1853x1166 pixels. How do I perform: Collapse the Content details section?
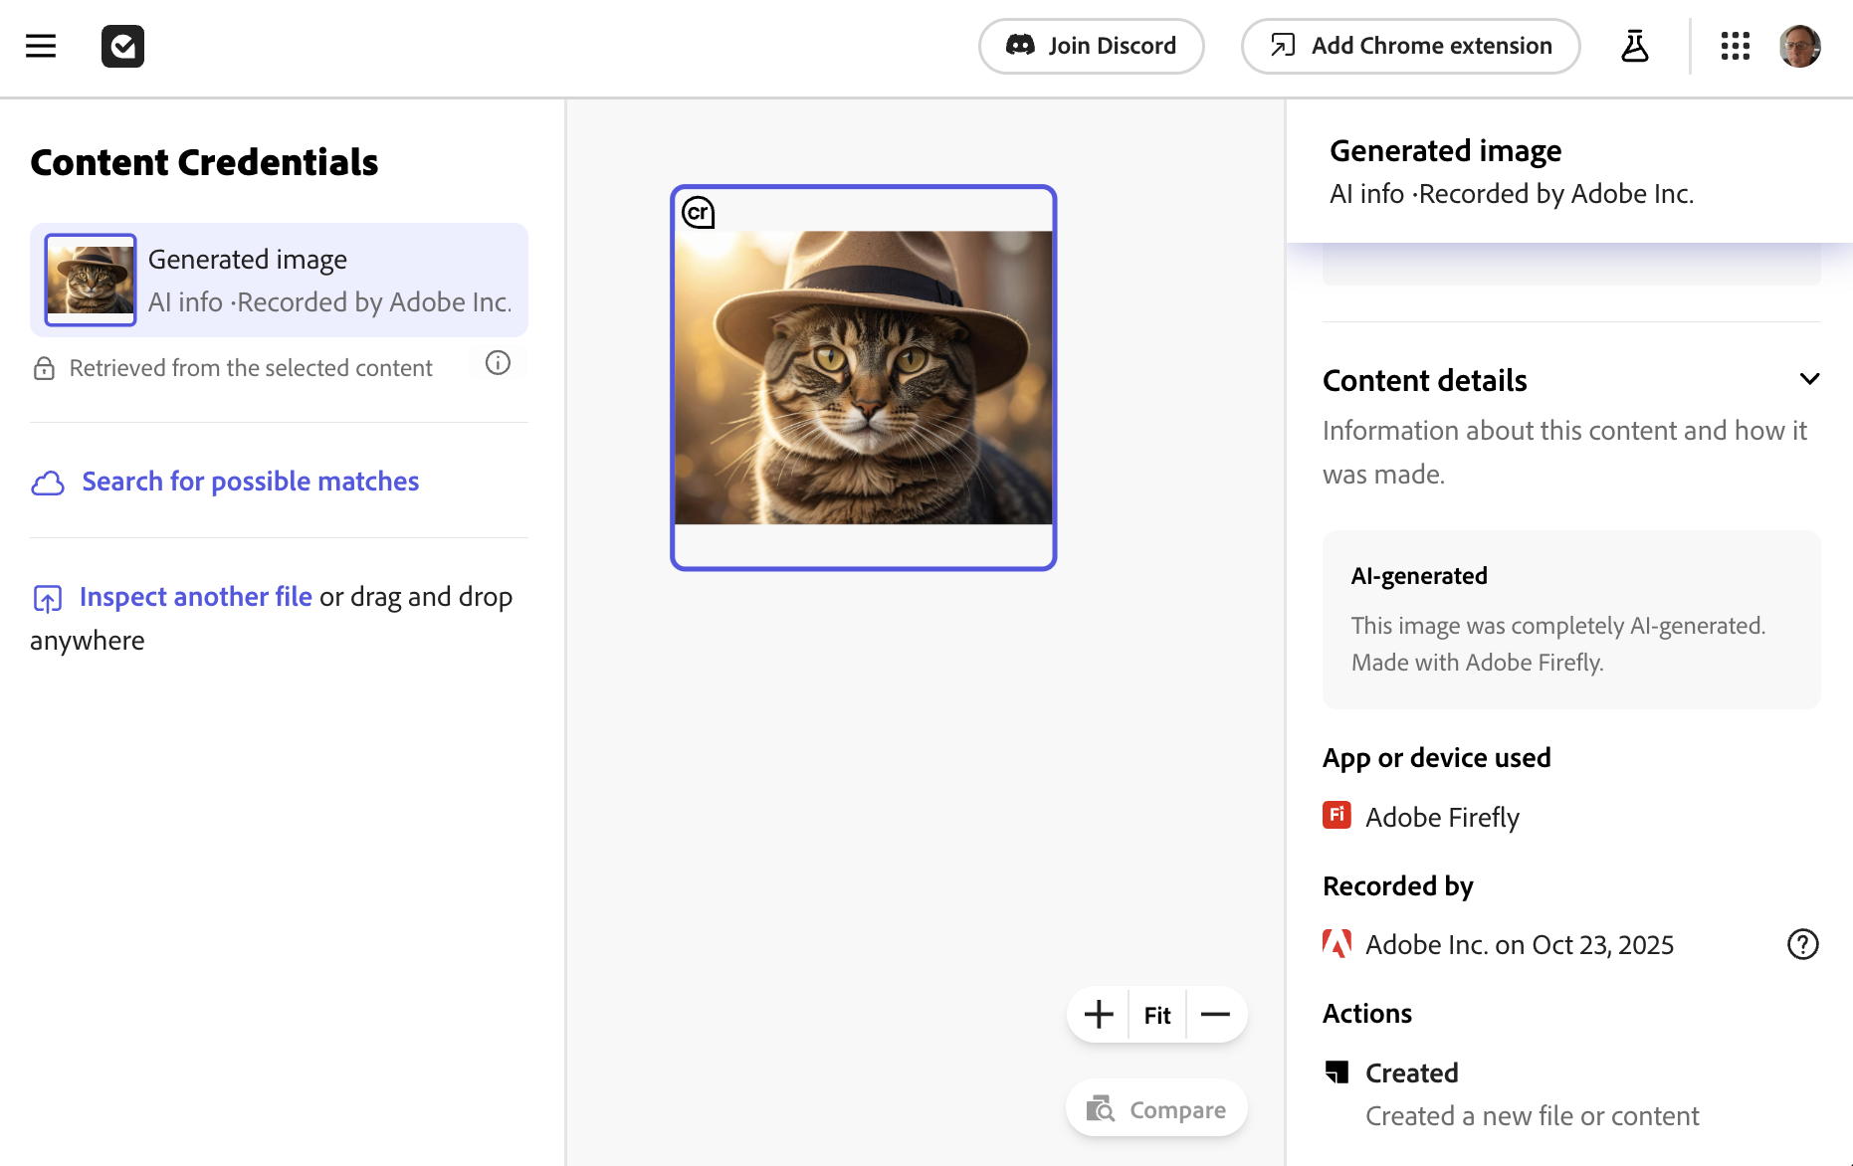(1809, 379)
